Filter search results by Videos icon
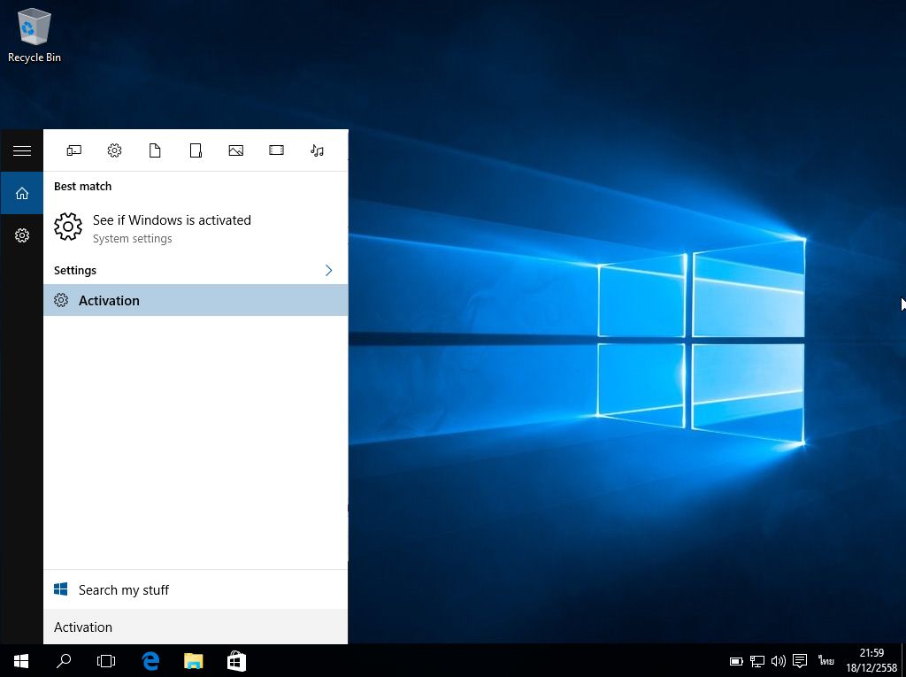Image resolution: width=906 pixels, height=677 pixels. pyautogui.click(x=276, y=150)
